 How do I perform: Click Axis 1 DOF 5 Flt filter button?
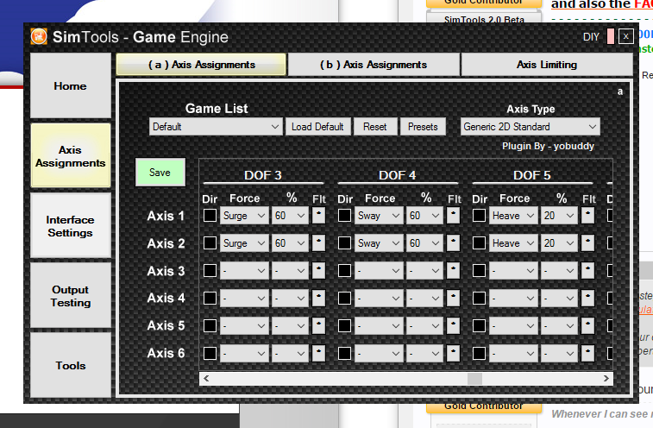(587, 216)
